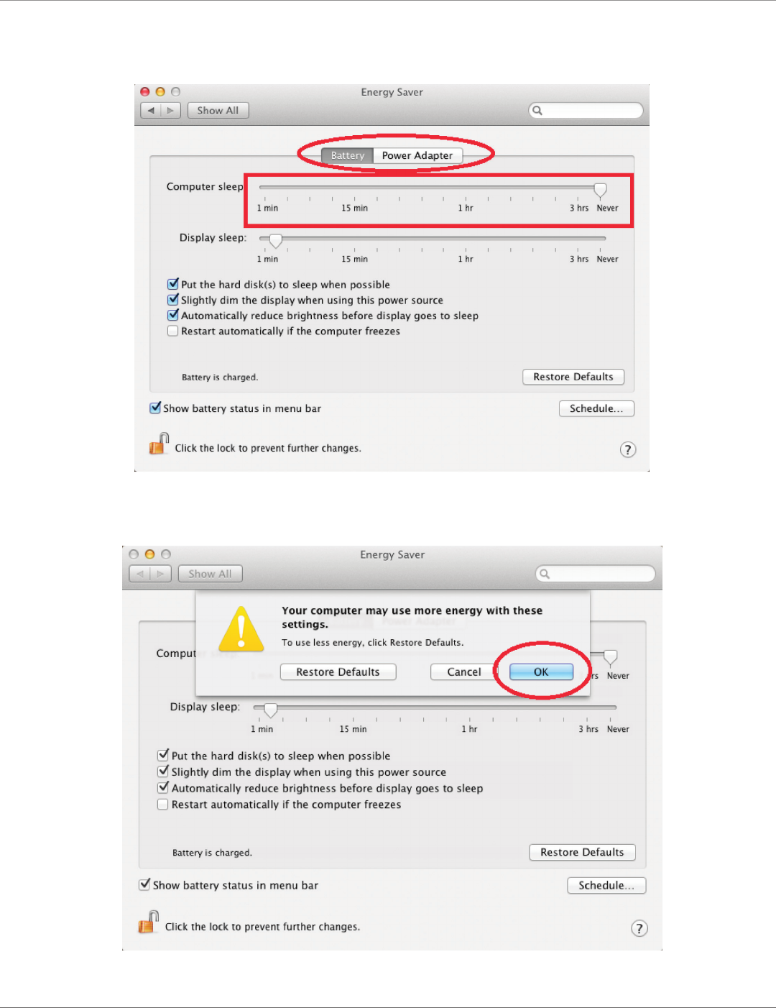Toggle "Slightly dim the display" in the upper window
776x1008 pixels.
pos(172,300)
